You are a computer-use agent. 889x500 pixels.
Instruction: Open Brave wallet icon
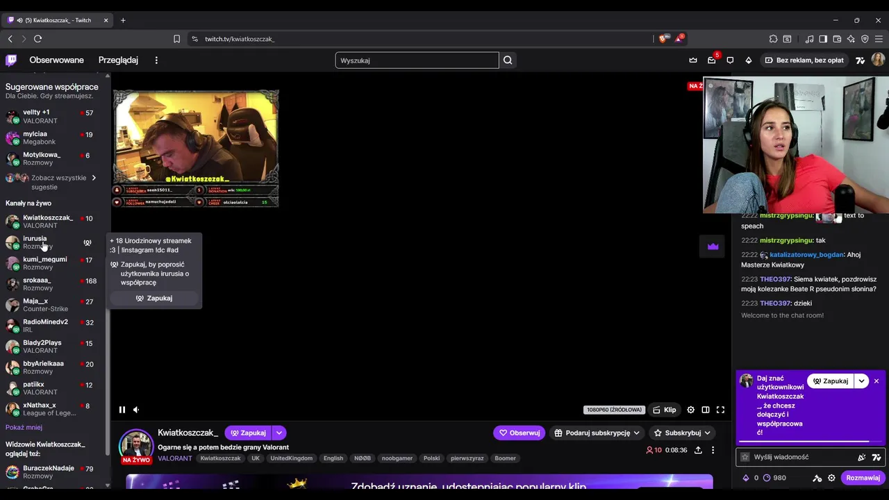[x=837, y=39]
